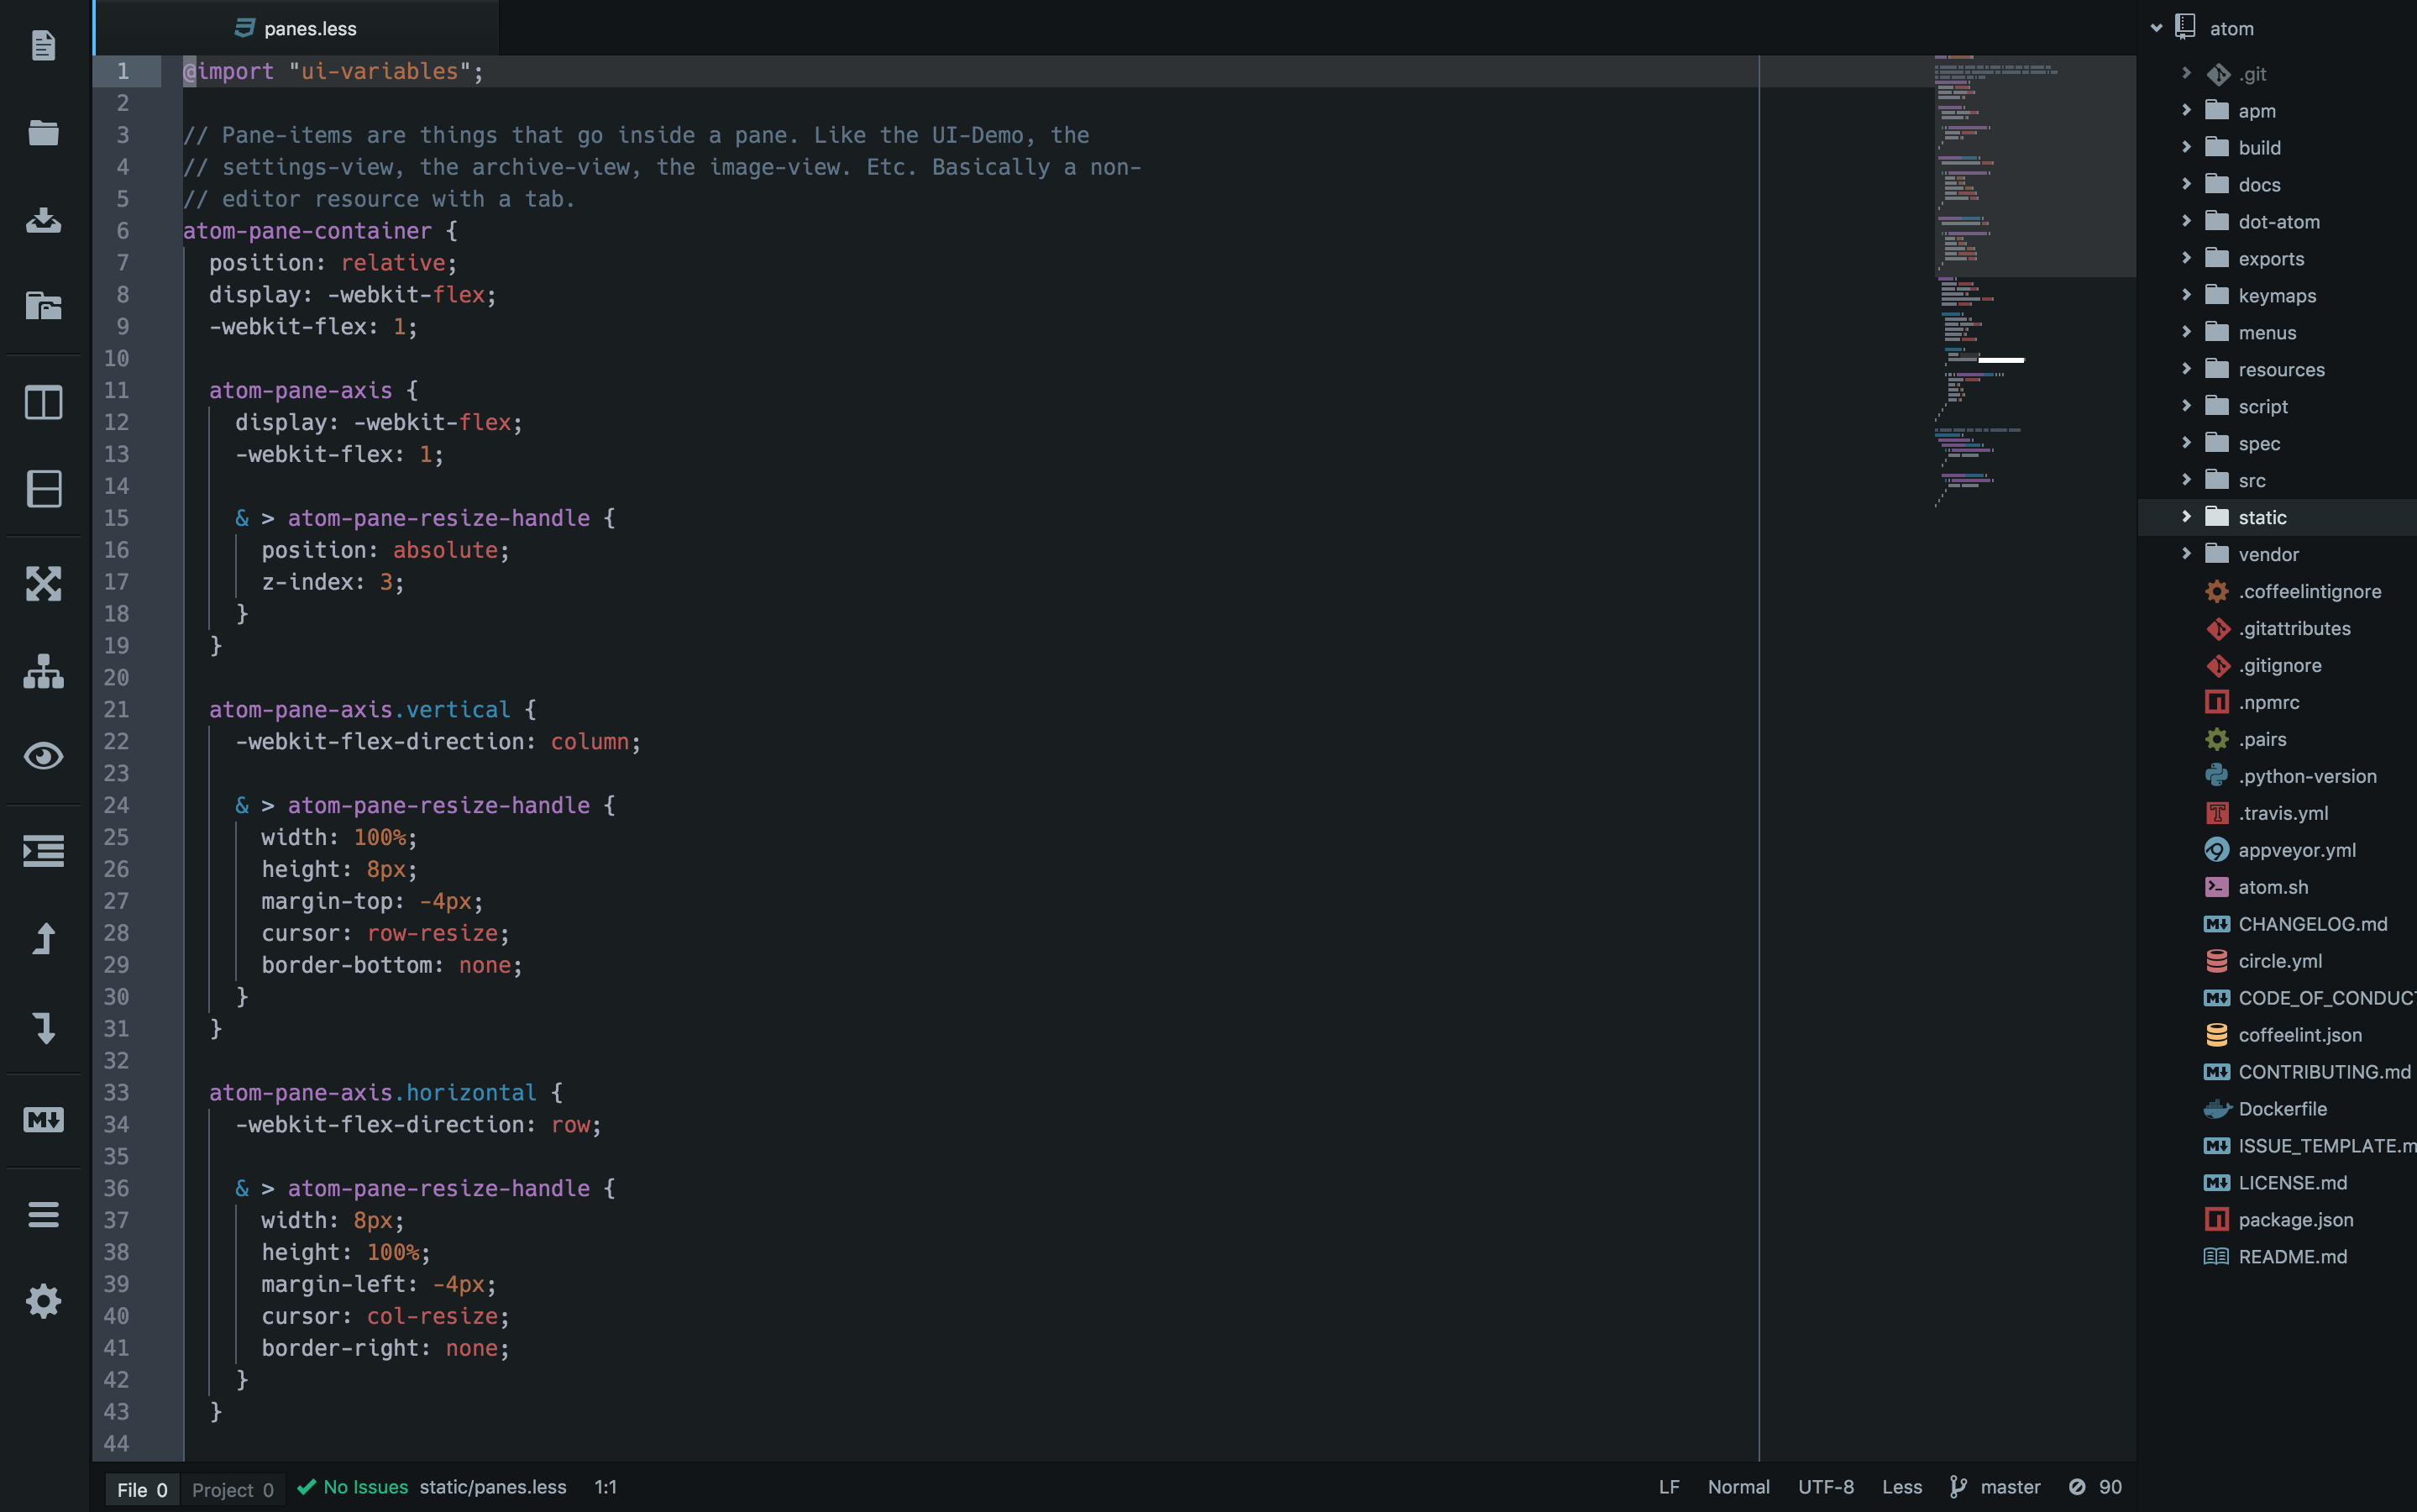Viewport: 2417px width, 1512px height.
Task: Toggle the File issues linter scope
Action: coord(142,1489)
